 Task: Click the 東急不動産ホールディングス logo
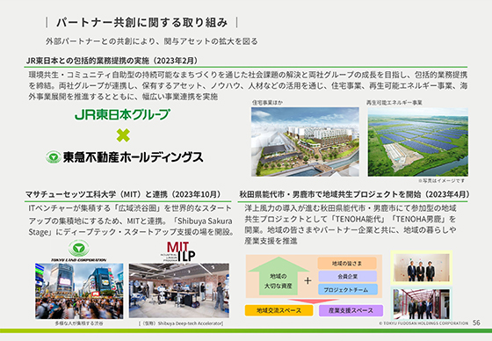pyautogui.click(x=124, y=157)
